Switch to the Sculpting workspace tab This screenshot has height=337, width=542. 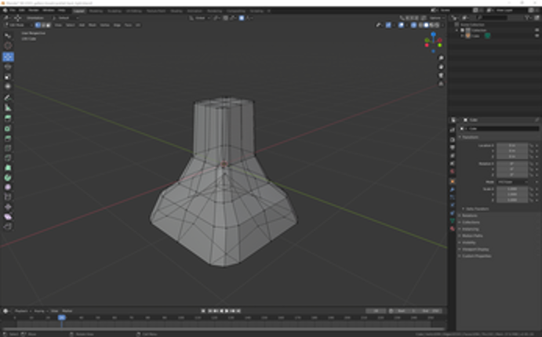pos(115,11)
